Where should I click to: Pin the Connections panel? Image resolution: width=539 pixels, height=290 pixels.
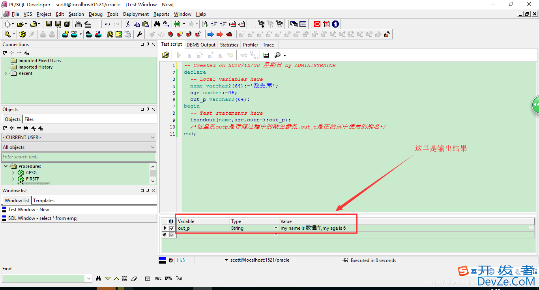click(148, 44)
